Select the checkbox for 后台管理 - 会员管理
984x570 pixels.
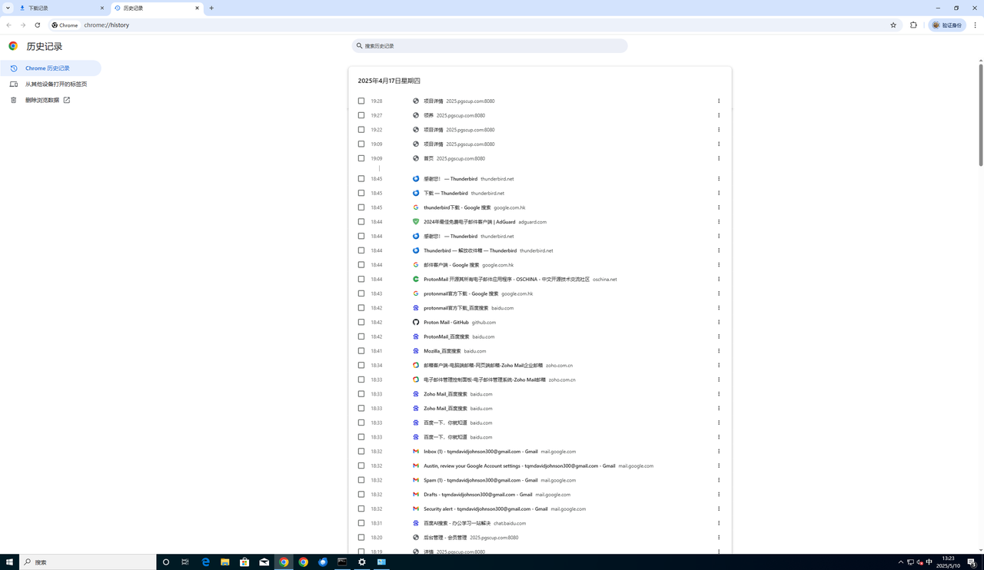coord(361,538)
